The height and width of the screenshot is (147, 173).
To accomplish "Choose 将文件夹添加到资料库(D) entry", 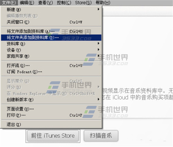I will click(51, 37).
